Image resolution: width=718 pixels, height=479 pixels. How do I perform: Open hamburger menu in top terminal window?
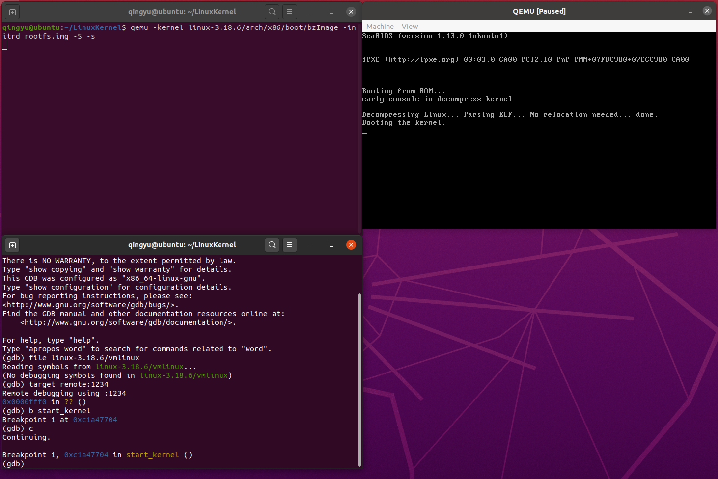point(290,12)
